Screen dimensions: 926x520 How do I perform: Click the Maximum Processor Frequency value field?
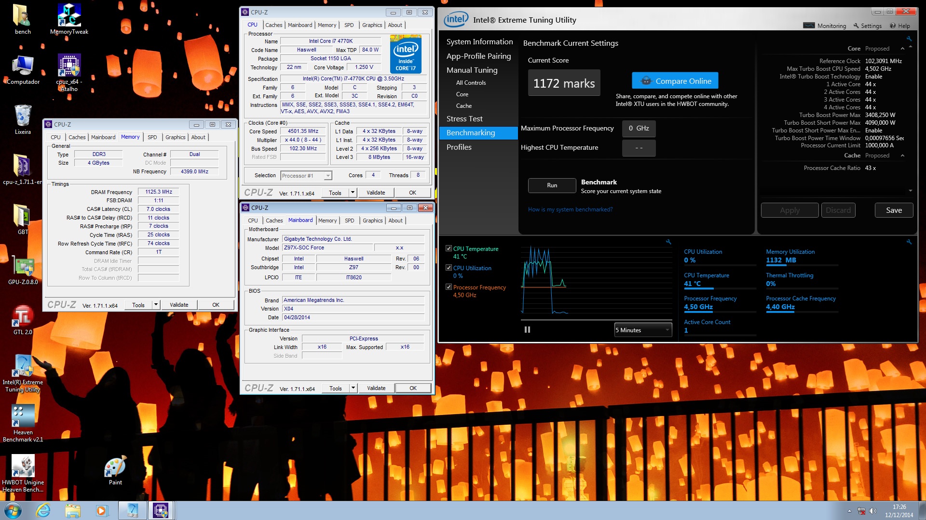tap(639, 129)
